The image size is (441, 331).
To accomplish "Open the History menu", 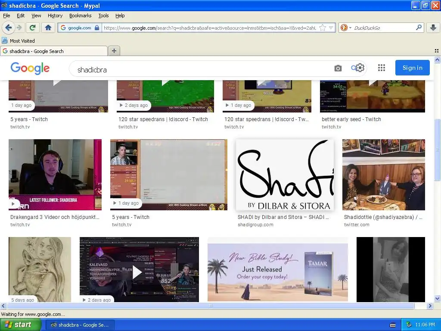I will 55,16.
